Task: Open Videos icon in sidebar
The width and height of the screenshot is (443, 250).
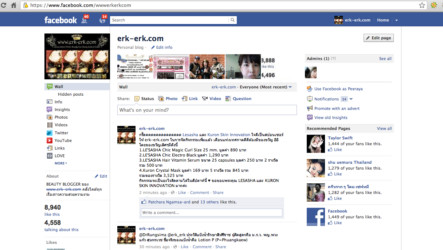Action: [x=50, y=125]
